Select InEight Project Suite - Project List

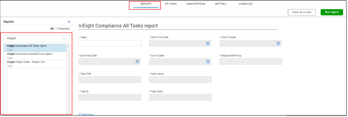click(26, 62)
